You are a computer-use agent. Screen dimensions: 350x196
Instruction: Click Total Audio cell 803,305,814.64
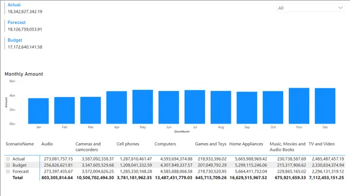(x=57, y=177)
